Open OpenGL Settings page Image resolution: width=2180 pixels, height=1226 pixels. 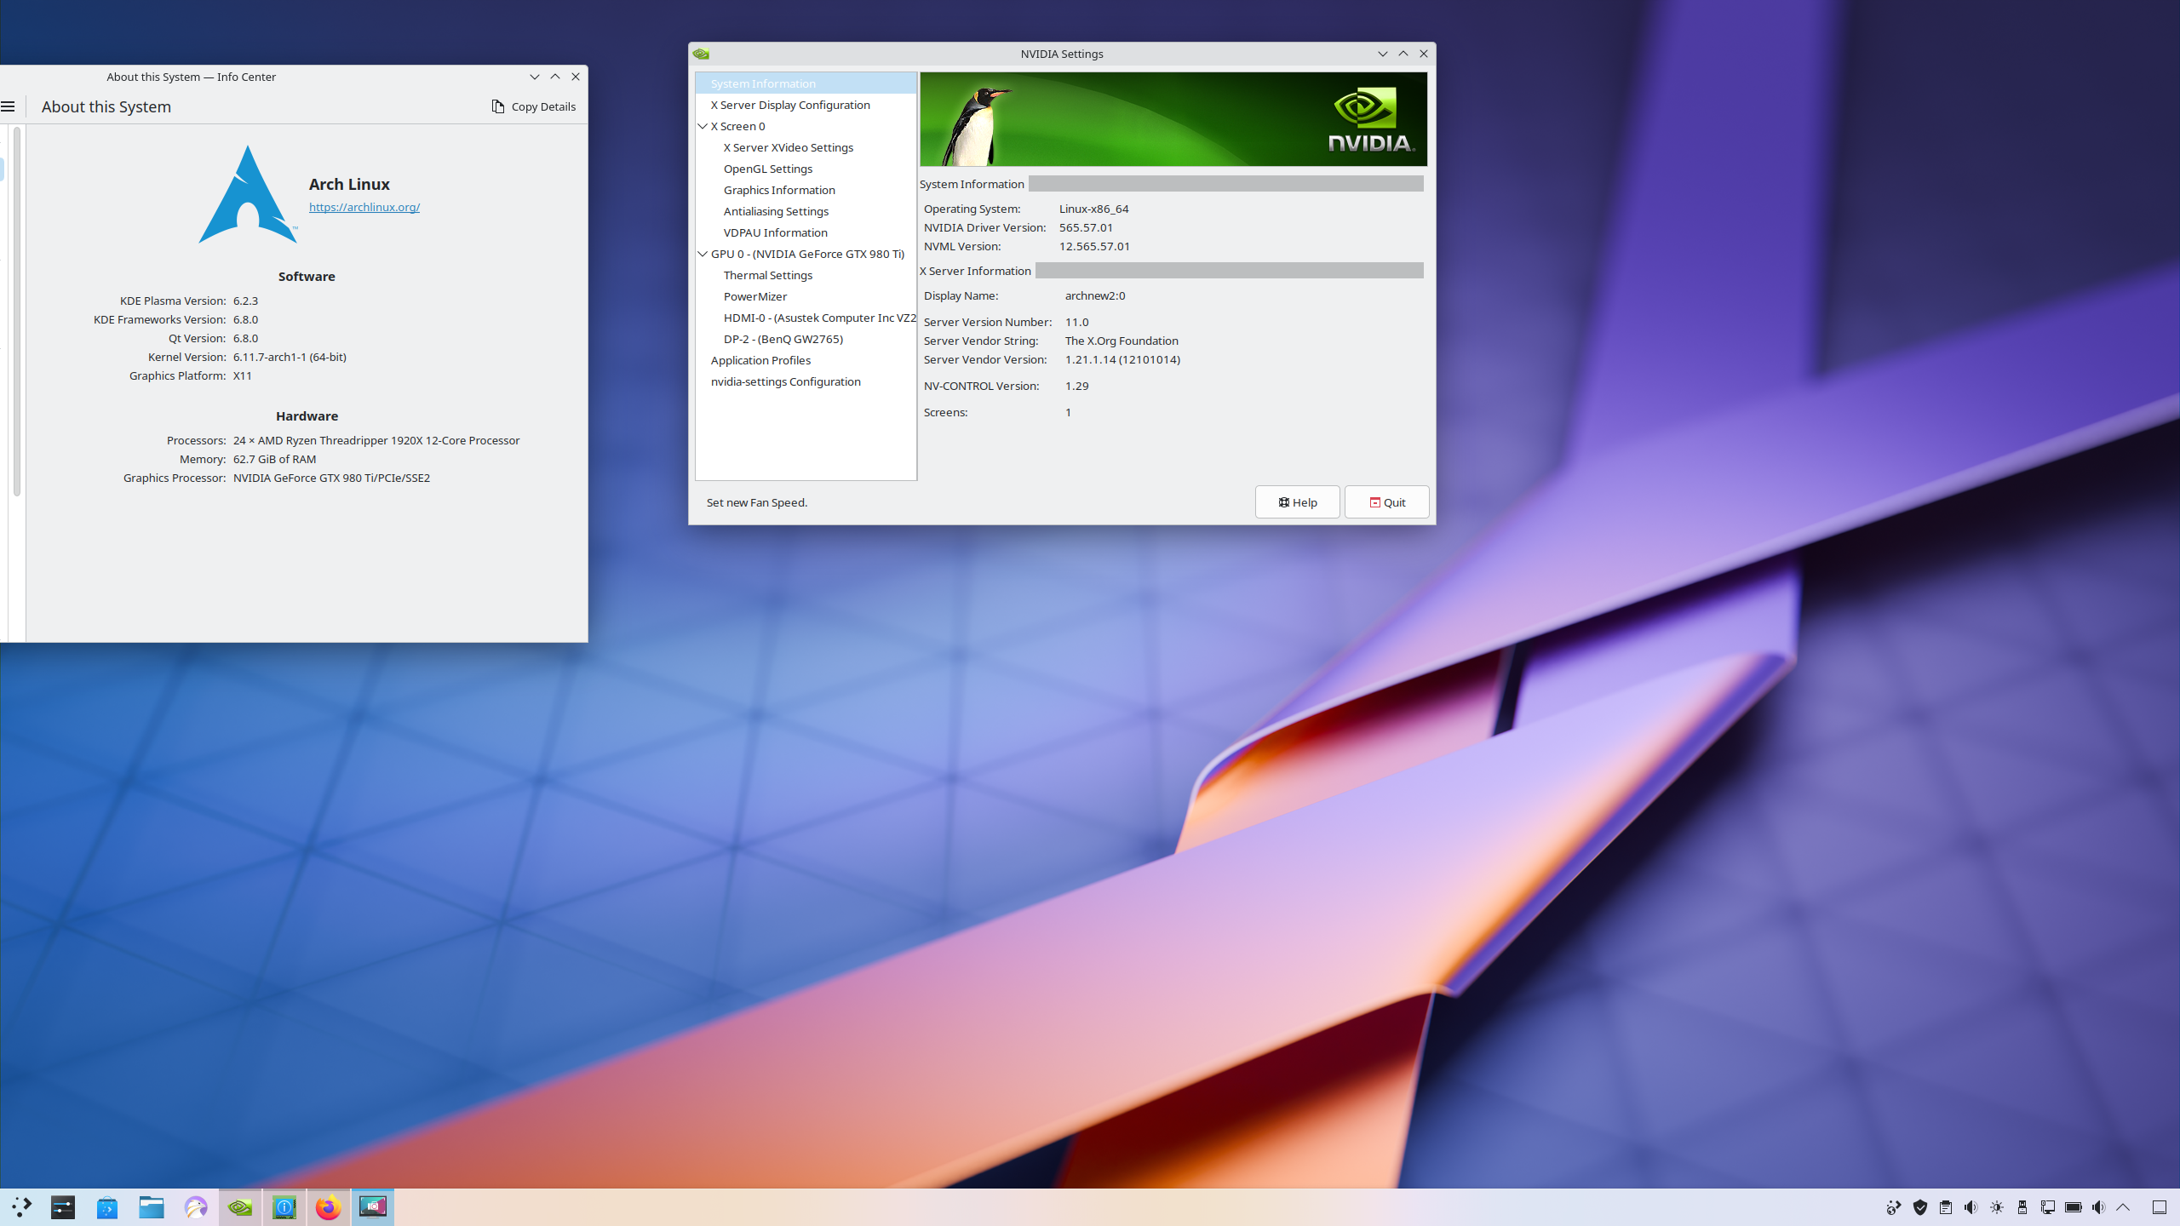pos(768,169)
